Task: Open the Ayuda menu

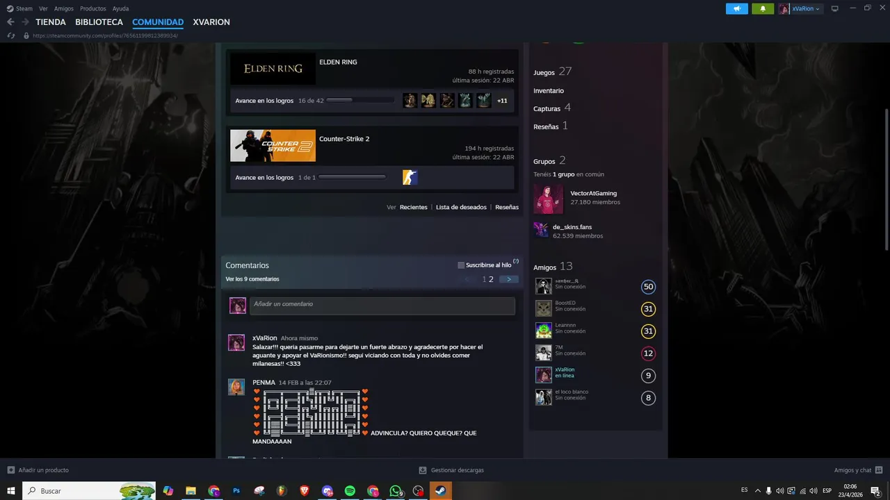Action: tap(120, 8)
